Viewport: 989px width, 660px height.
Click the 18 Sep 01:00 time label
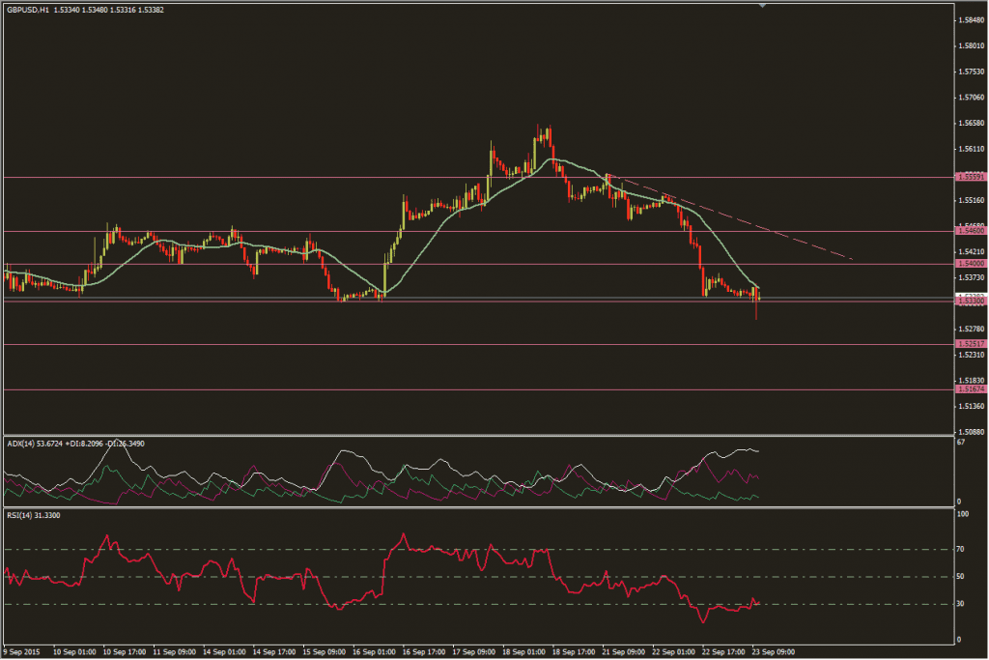click(523, 652)
